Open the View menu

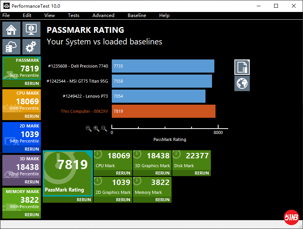pyautogui.click(x=49, y=15)
